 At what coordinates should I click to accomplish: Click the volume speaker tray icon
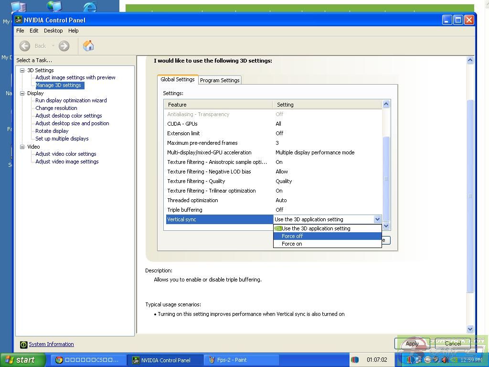445,360
